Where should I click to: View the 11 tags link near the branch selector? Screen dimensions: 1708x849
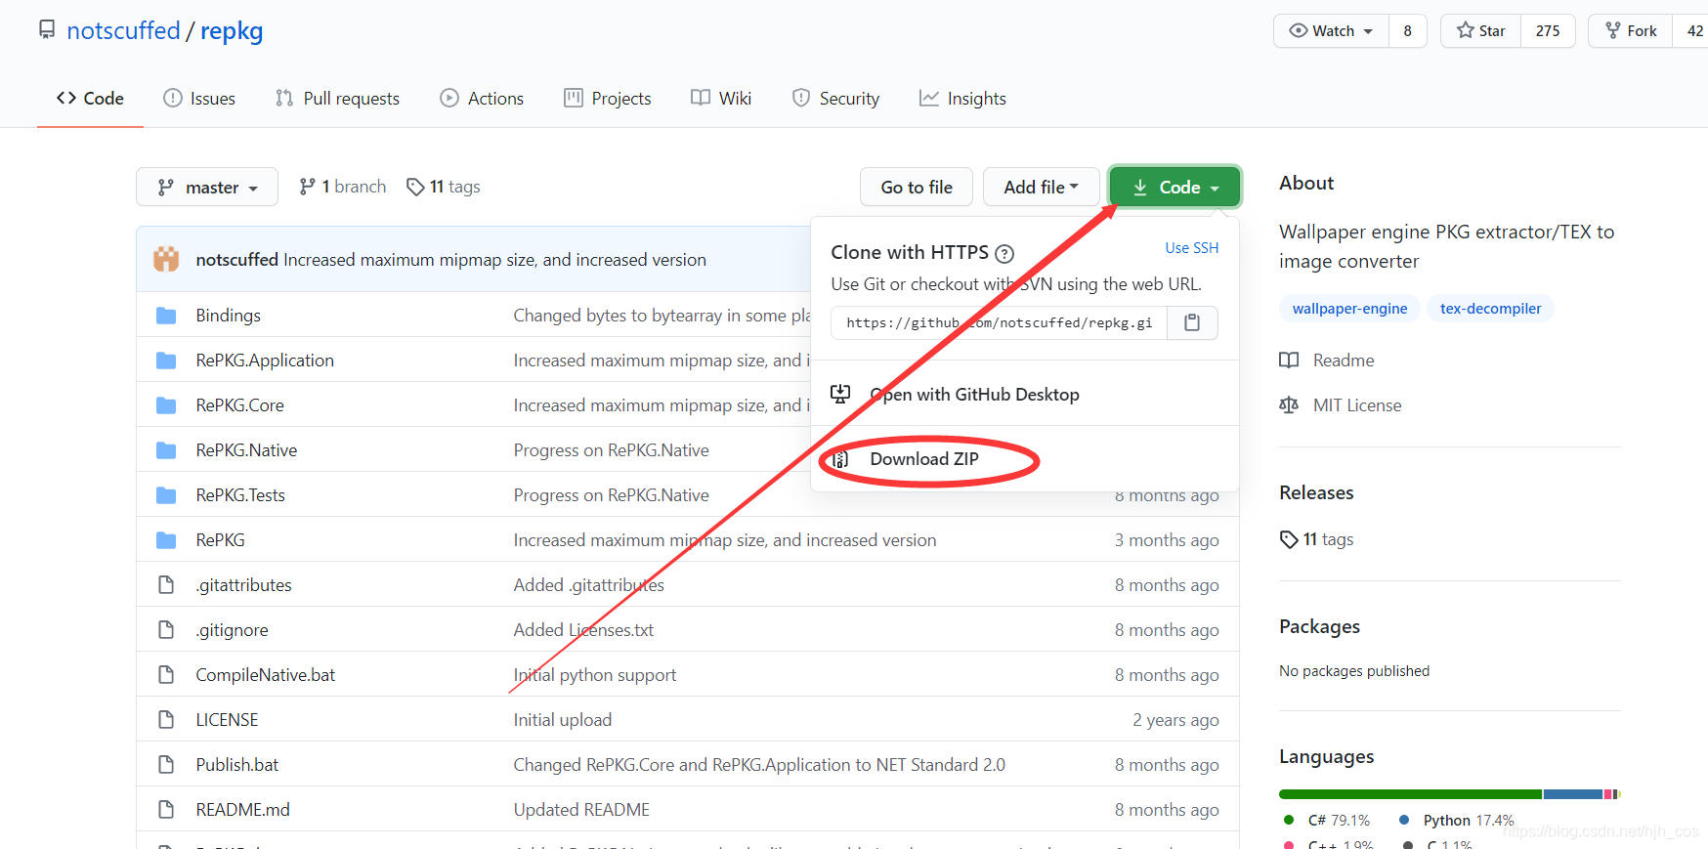click(x=444, y=187)
